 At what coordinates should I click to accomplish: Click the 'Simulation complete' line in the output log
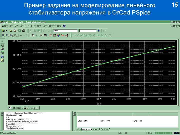pyautogui.click(x=14, y=128)
